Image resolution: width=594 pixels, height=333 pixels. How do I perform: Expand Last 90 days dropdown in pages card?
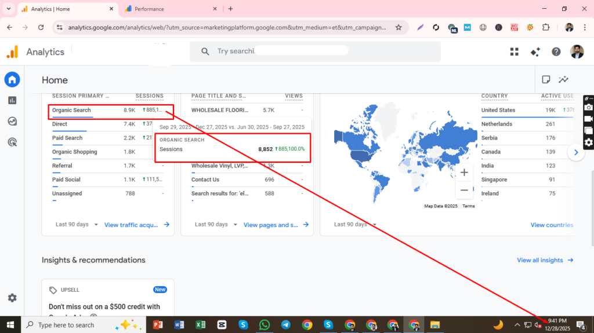216,225
